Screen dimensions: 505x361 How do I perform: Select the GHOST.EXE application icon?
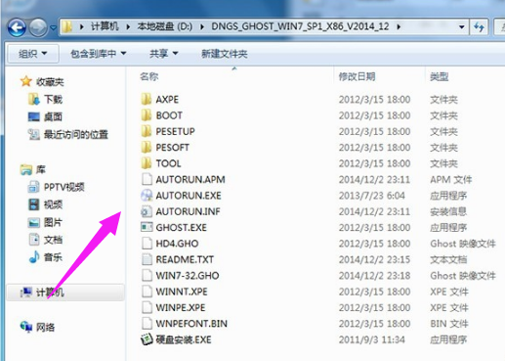pos(147,227)
